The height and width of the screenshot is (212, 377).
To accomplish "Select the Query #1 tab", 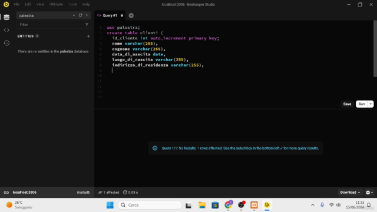I will tap(110, 16).
